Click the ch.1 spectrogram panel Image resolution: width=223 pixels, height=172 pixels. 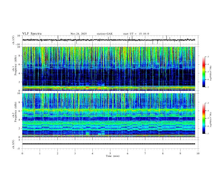[109, 69]
